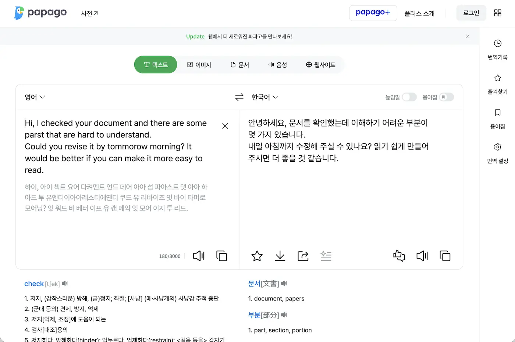Open the apps grid menu icon
The width and height of the screenshot is (515, 342).
tap(498, 13)
